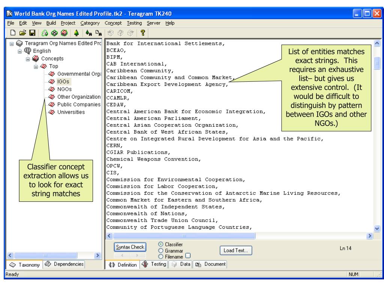Click the Load Text... button

click(x=235, y=250)
